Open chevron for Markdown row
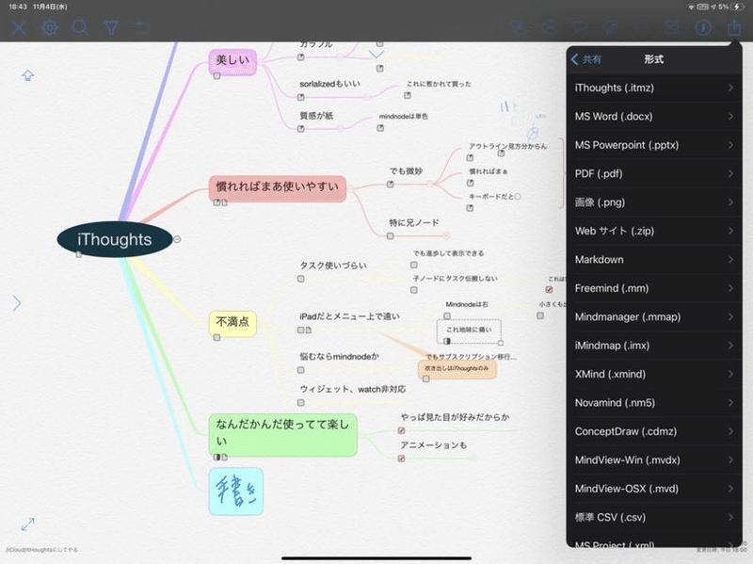Viewport: 753px width, 564px height. pos(730,260)
